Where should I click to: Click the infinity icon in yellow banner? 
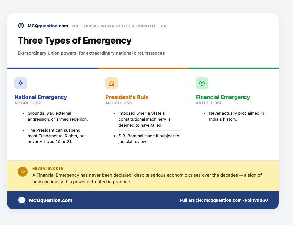(x=23, y=172)
